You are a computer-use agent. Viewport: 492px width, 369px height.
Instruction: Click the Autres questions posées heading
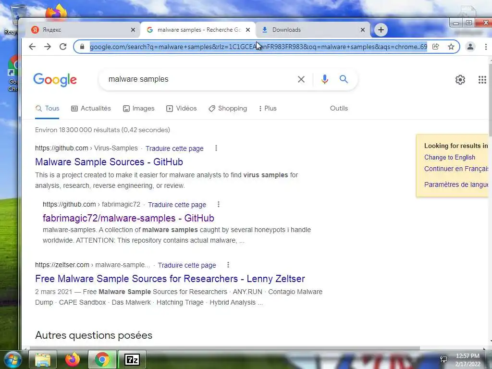[x=94, y=335]
